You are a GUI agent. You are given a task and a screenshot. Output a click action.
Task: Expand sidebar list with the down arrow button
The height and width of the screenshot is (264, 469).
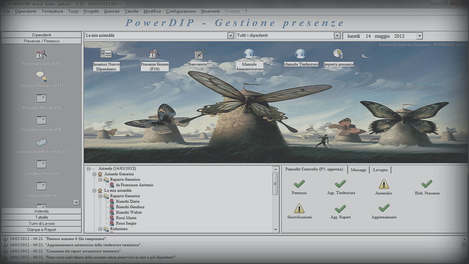76,203
